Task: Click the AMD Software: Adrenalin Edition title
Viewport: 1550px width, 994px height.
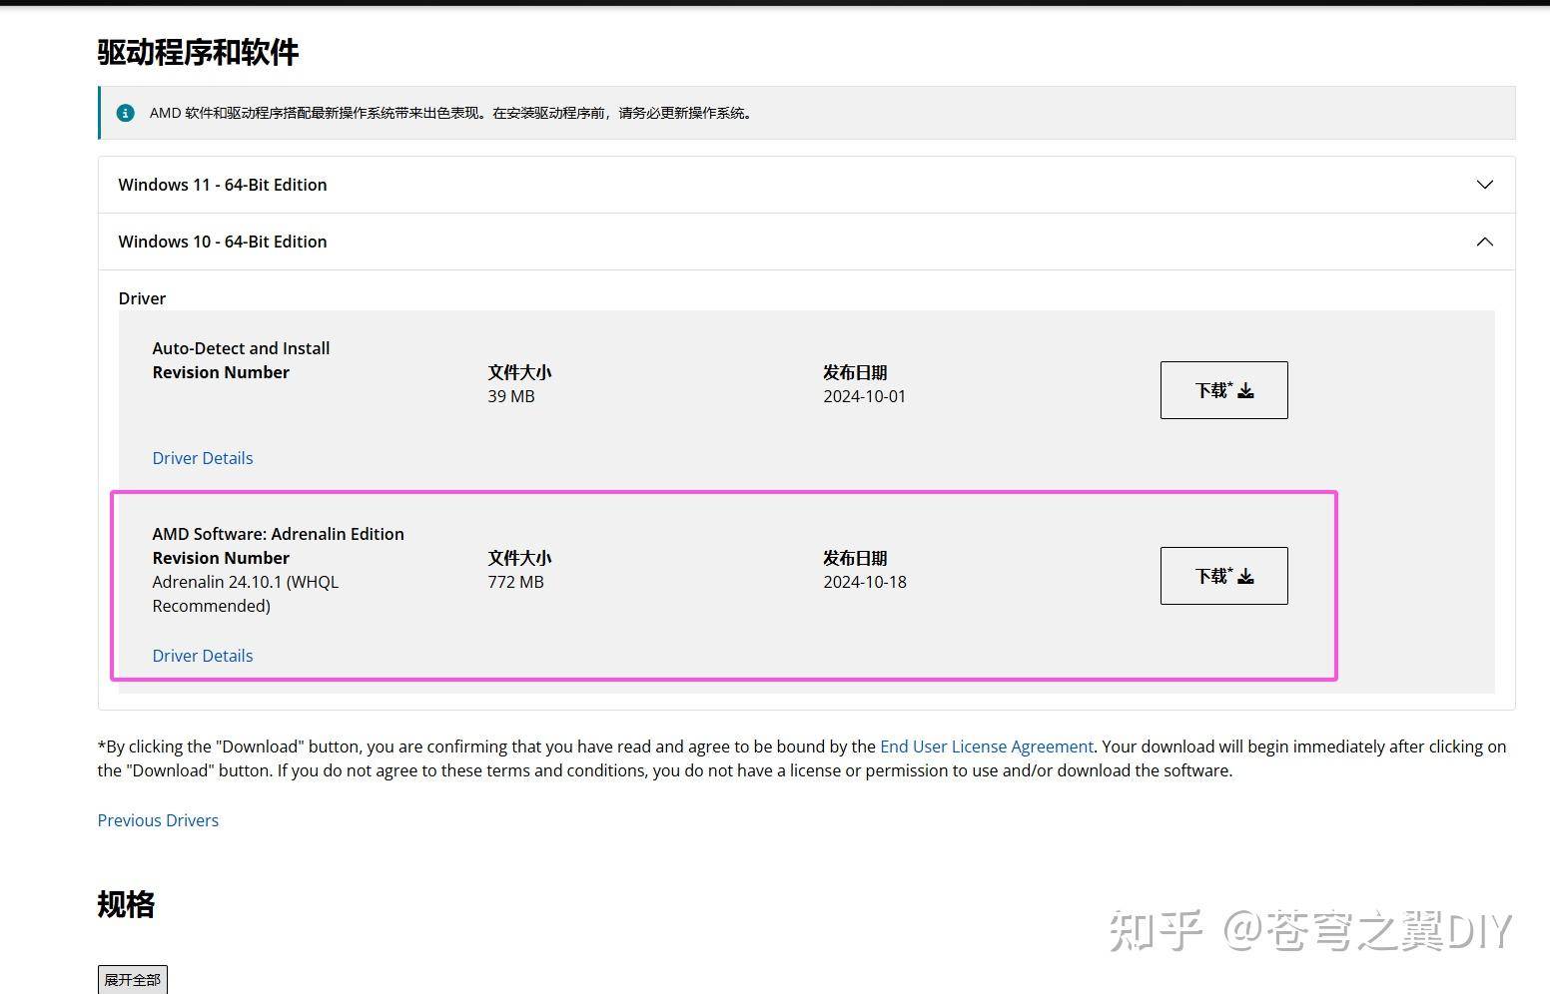Action: (x=278, y=534)
